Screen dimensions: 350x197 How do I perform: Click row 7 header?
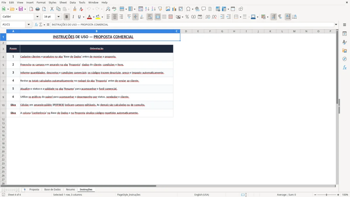click(x=3, y=81)
